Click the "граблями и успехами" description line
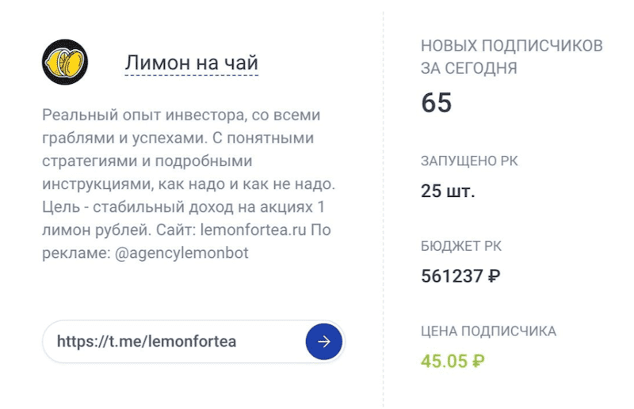Viewport: 634px width, 409px height. tap(178, 138)
